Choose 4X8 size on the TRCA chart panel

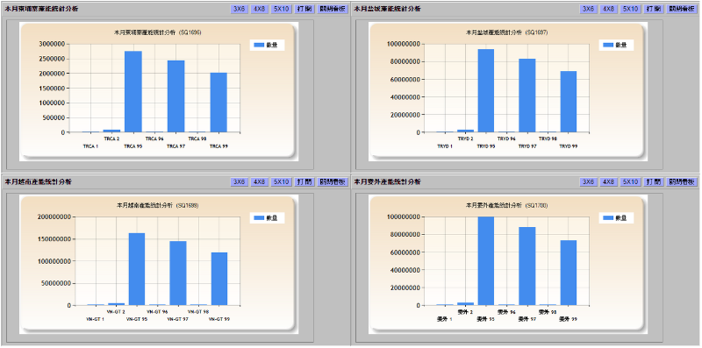tap(259, 9)
